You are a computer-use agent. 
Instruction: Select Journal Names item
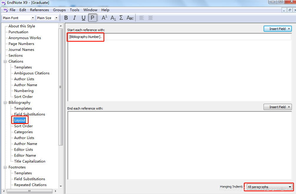pos(21,50)
